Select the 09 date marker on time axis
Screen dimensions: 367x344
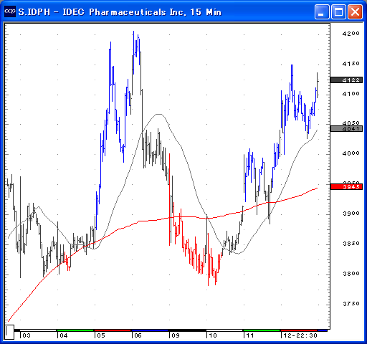click(x=176, y=335)
